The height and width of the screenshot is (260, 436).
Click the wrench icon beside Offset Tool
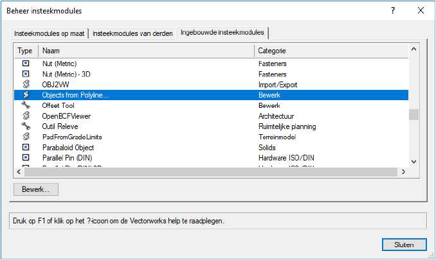click(x=26, y=105)
